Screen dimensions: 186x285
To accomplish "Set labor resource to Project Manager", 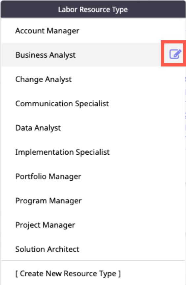I will tap(93, 225).
